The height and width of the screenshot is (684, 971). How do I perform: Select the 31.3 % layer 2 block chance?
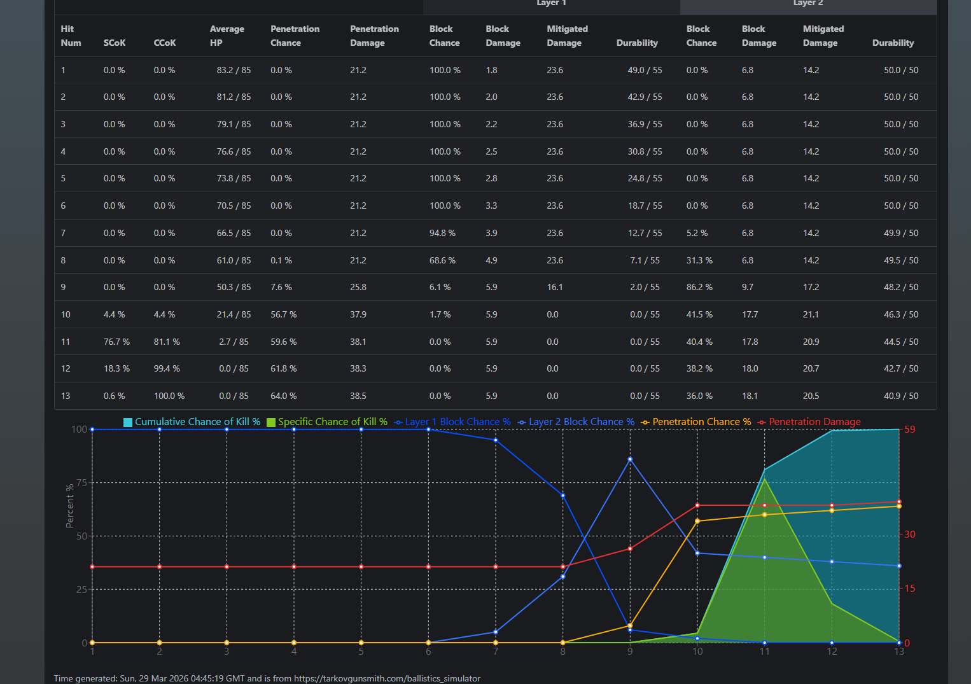pyautogui.click(x=699, y=260)
